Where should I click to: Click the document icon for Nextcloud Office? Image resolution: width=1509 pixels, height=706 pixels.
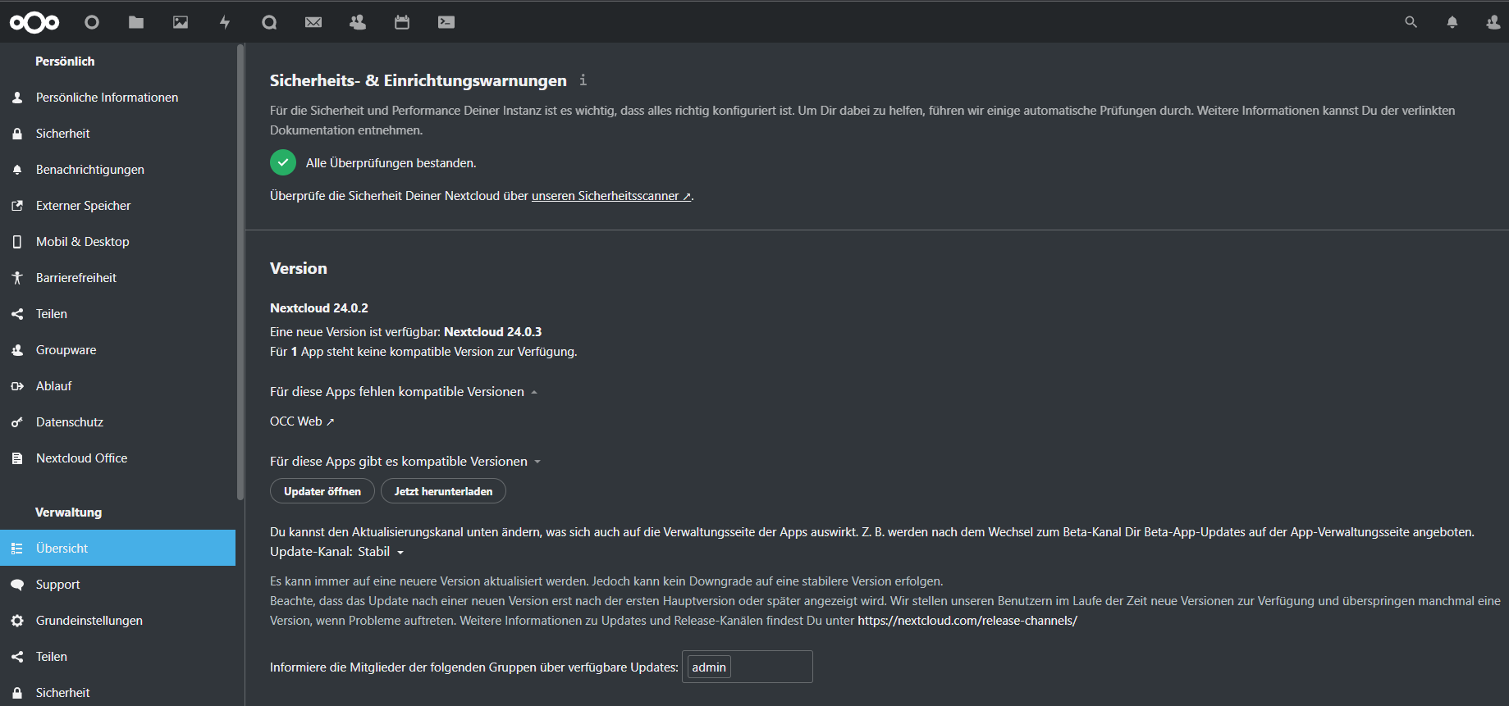pos(17,458)
